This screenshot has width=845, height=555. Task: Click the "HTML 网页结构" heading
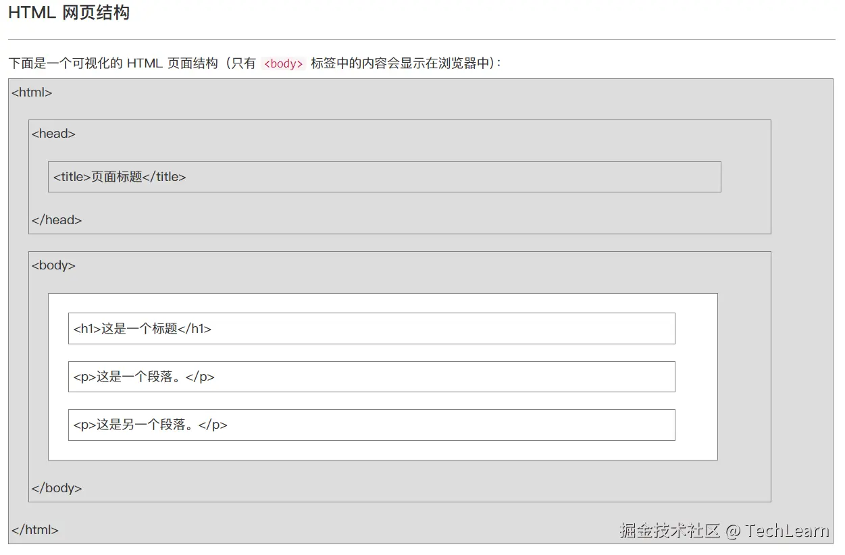tap(68, 13)
